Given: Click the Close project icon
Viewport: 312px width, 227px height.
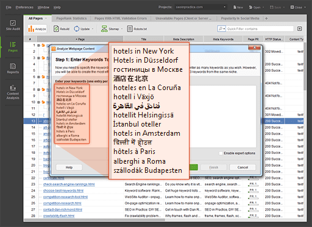Looking at the screenshot, I should (292, 7).
